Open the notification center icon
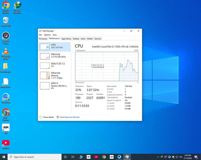The height and width of the screenshot is (160, 201). [x=196, y=157]
